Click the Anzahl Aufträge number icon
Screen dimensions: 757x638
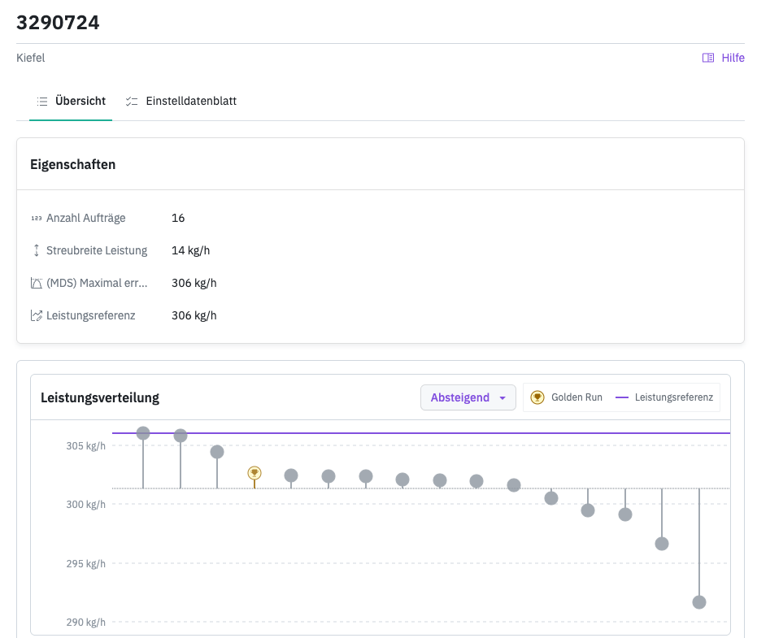(x=36, y=218)
